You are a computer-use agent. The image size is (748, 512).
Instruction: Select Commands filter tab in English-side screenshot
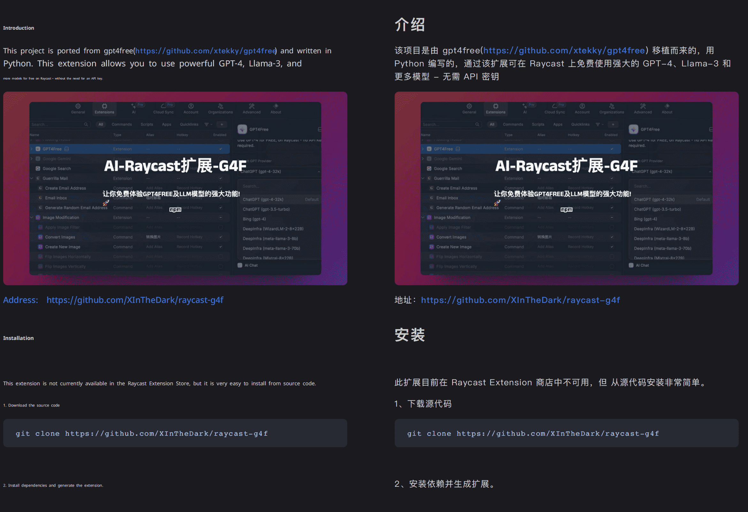coord(122,124)
